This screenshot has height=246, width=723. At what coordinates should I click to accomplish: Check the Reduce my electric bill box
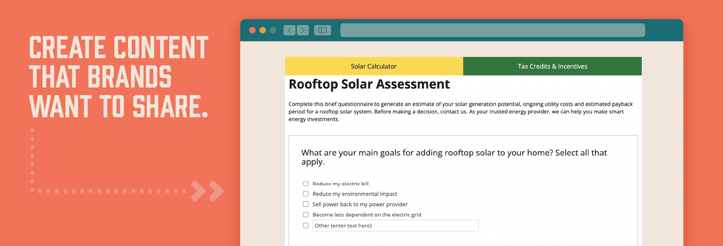306,184
